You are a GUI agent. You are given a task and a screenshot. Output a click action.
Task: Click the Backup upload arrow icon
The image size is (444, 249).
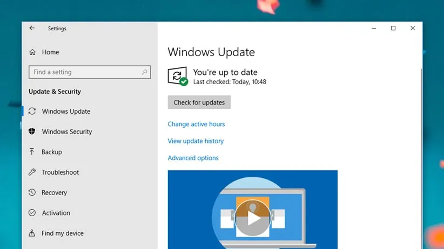click(x=32, y=152)
